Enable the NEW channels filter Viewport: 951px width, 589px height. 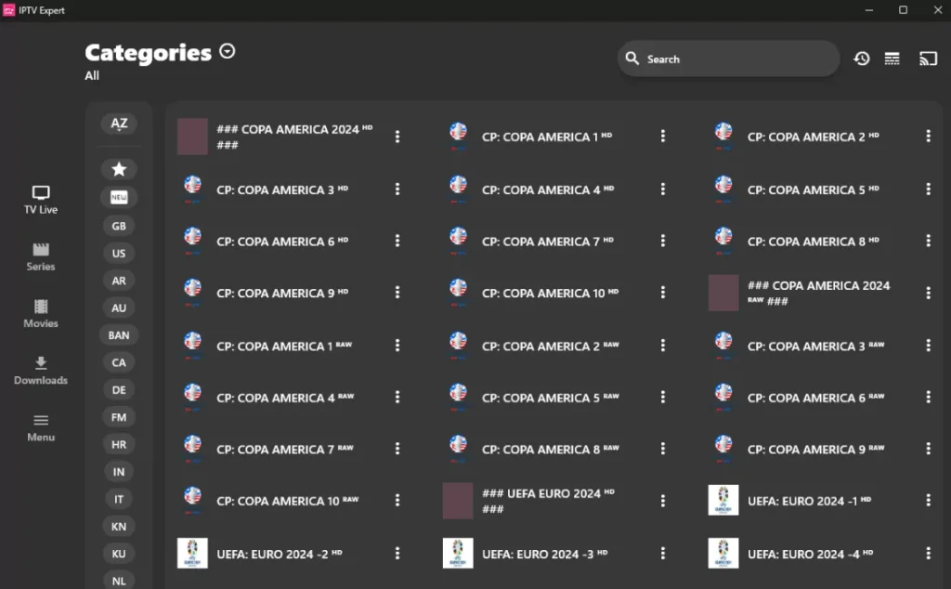coord(118,197)
